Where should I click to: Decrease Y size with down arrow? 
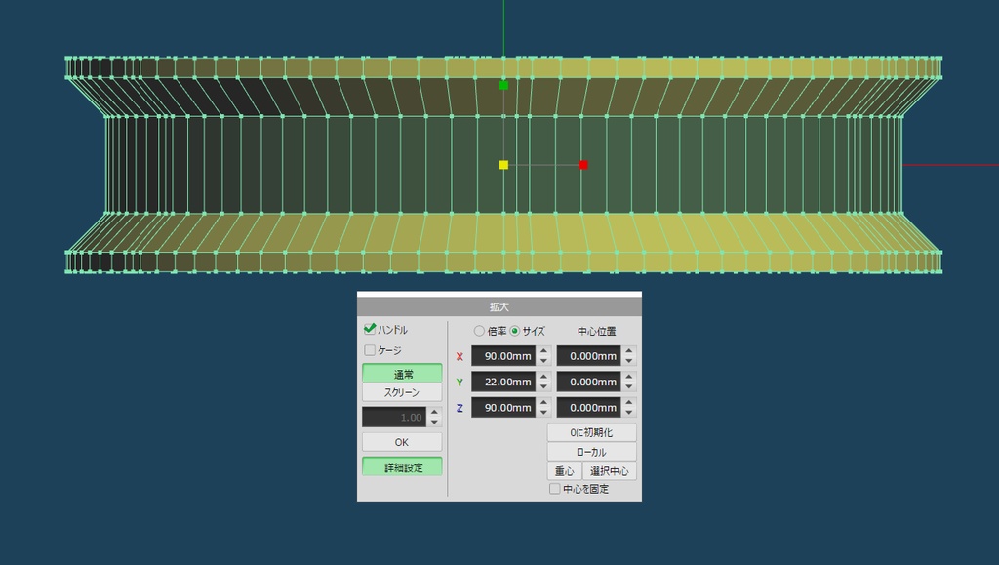tap(543, 386)
